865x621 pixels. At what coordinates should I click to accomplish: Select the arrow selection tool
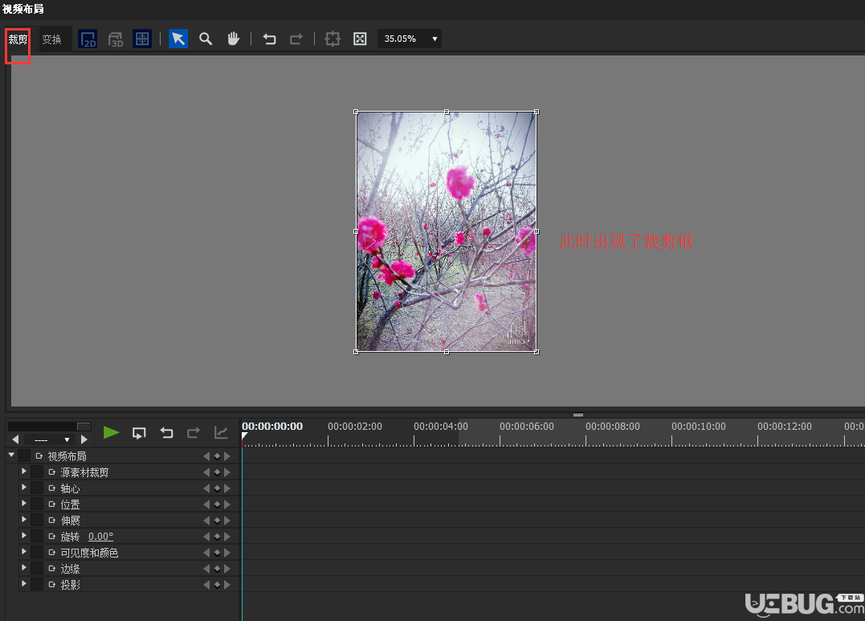(178, 39)
